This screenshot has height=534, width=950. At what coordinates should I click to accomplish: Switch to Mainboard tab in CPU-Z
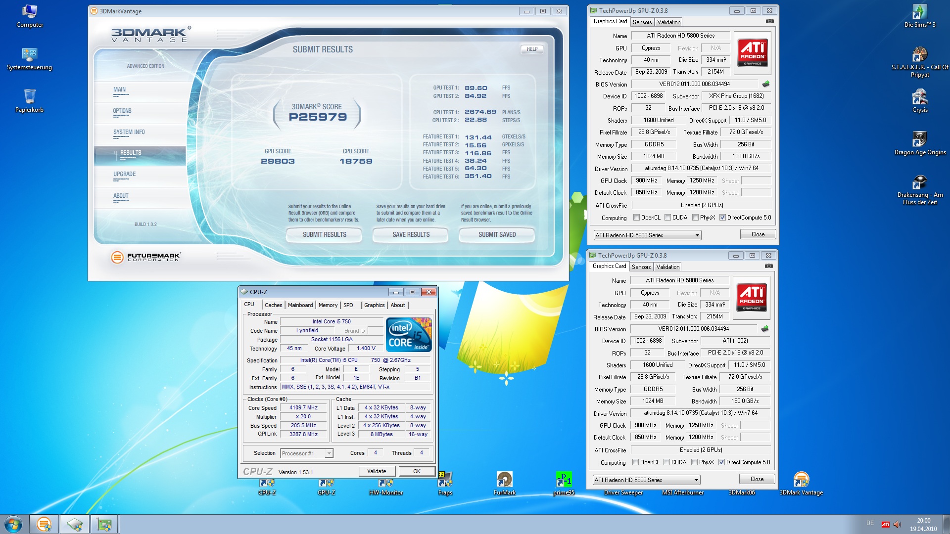pos(300,305)
